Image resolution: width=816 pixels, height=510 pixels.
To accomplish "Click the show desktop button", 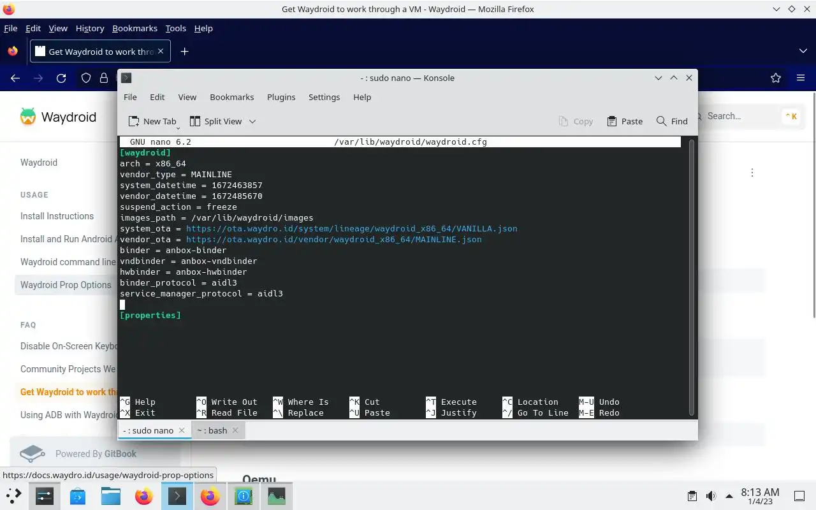I will (x=799, y=496).
